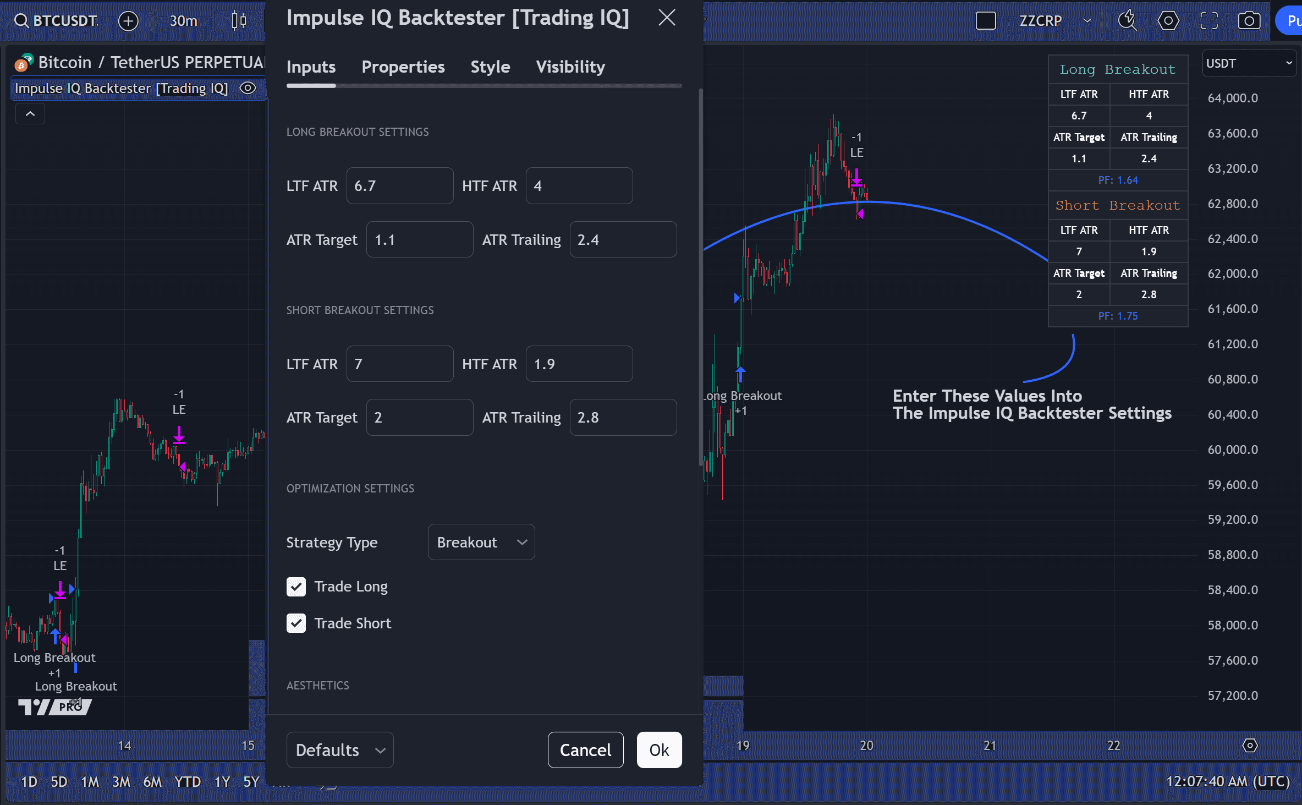This screenshot has height=805, width=1302.
Task: Uncheck the Trade Short checkbox
Action: click(296, 623)
